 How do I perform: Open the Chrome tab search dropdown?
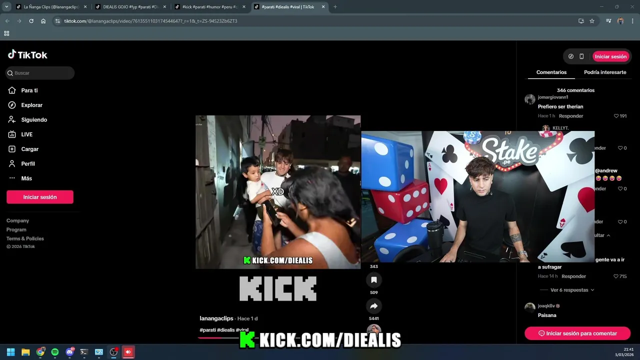coord(6,7)
